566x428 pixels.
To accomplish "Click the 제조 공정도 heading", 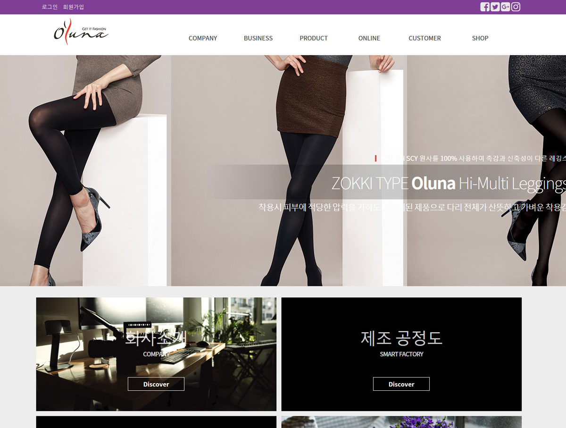I will (x=401, y=338).
